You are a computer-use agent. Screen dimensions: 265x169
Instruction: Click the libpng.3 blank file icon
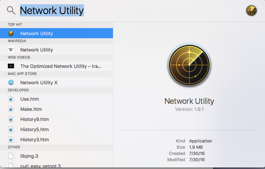[11, 156]
